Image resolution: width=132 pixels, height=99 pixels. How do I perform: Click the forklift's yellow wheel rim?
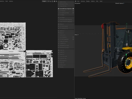128,63
